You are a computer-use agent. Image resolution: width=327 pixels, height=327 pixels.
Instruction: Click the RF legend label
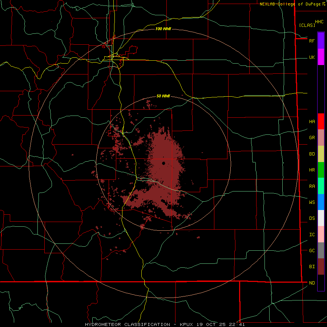point(312,41)
